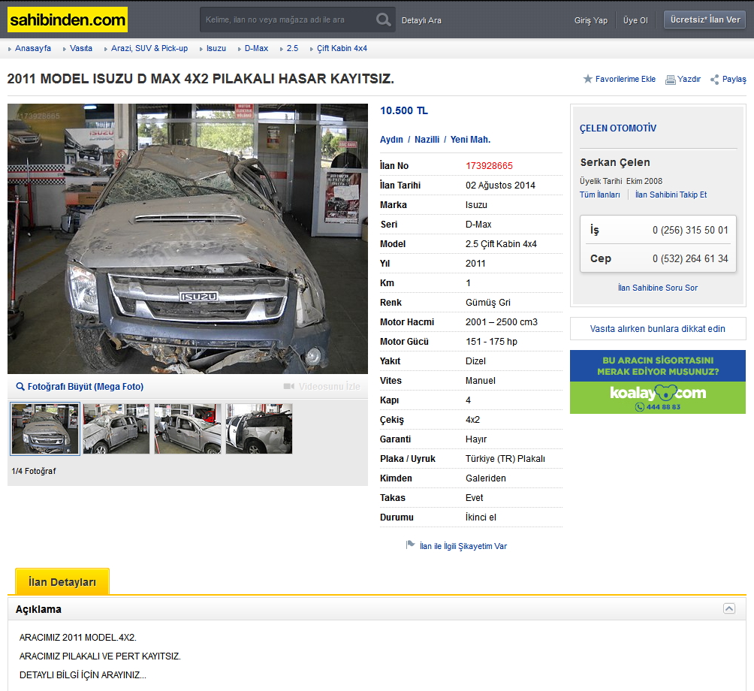Viewport: 754px width, 691px height.
Task: Click the Yazdır printer icon
Action: click(670, 80)
